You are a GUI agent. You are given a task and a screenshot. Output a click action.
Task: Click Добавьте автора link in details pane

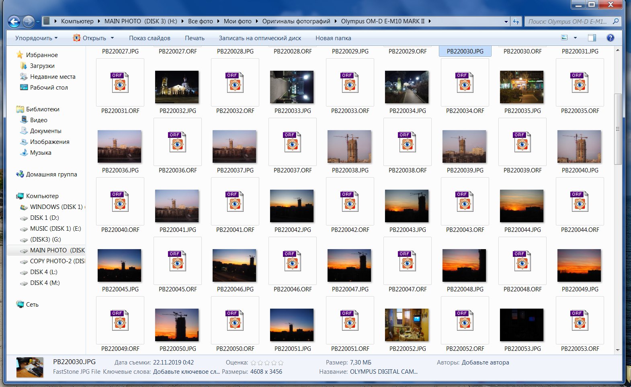pyautogui.click(x=485, y=362)
